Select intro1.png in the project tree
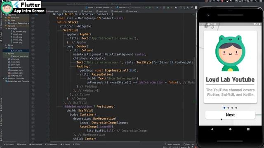264x148 pixels. pos(16,34)
